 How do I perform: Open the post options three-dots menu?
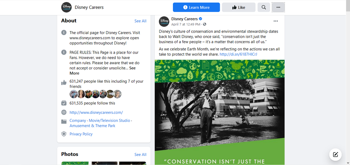tap(276, 21)
